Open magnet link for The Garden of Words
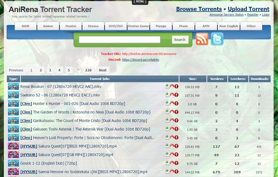Screen dimensions: 278x177 172,112
